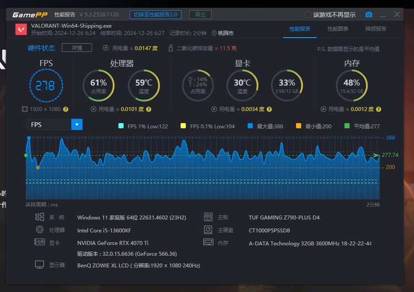This screenshot has width=414, height=292.
Task: Click the TUF GAMING Z790-PLUS D4 text
Action: tap(284, 217)
